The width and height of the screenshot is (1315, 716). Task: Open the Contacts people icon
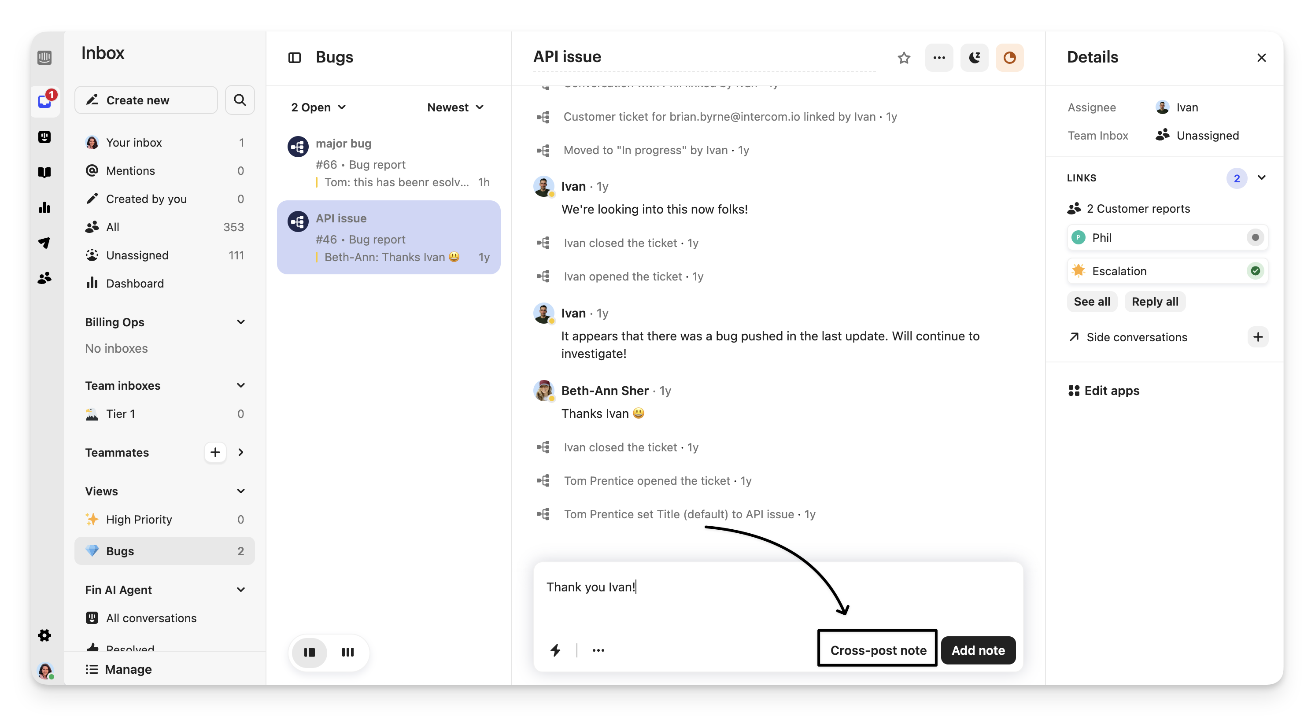pos(44,277)
